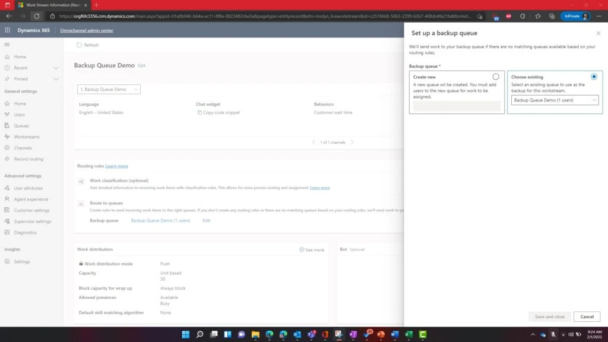Expand the Recent section chevron

click(x=56, y=68)
